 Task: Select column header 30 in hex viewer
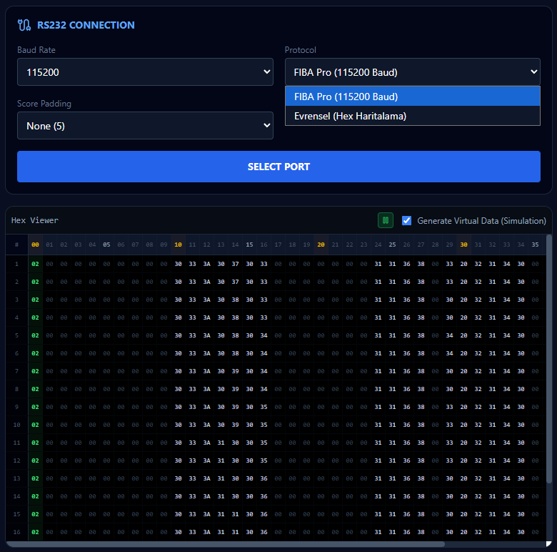pyautogui.click(x=463, y=245)
